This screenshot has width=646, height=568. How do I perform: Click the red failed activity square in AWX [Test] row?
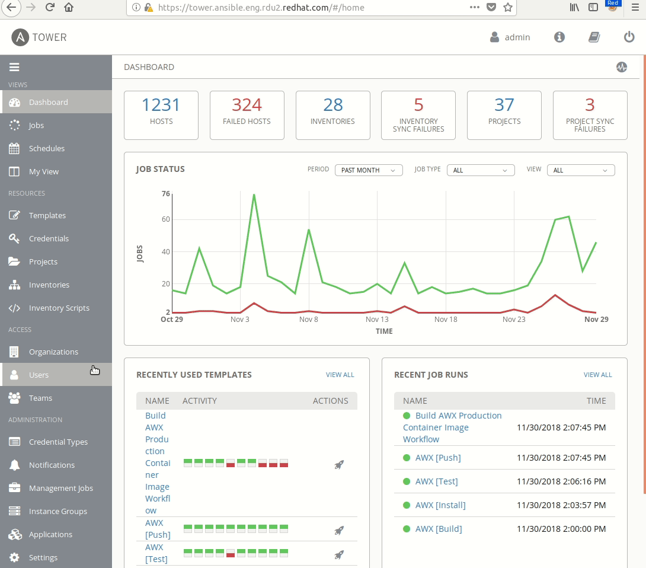click(x=231, y=553)
